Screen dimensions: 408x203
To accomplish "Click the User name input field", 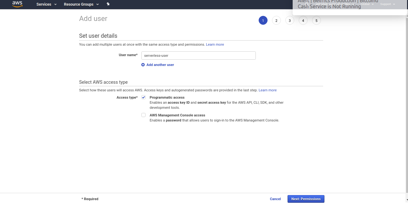I will (x=199, y=56).
